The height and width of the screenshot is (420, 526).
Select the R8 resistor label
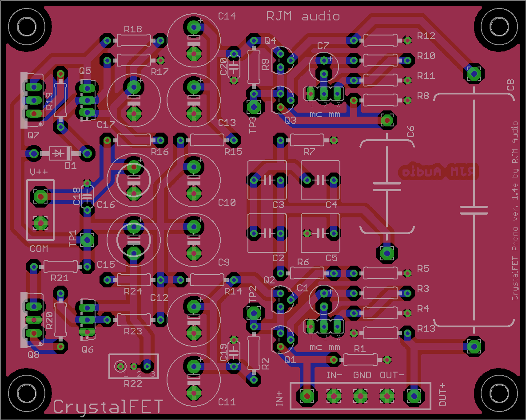point(423,96)
